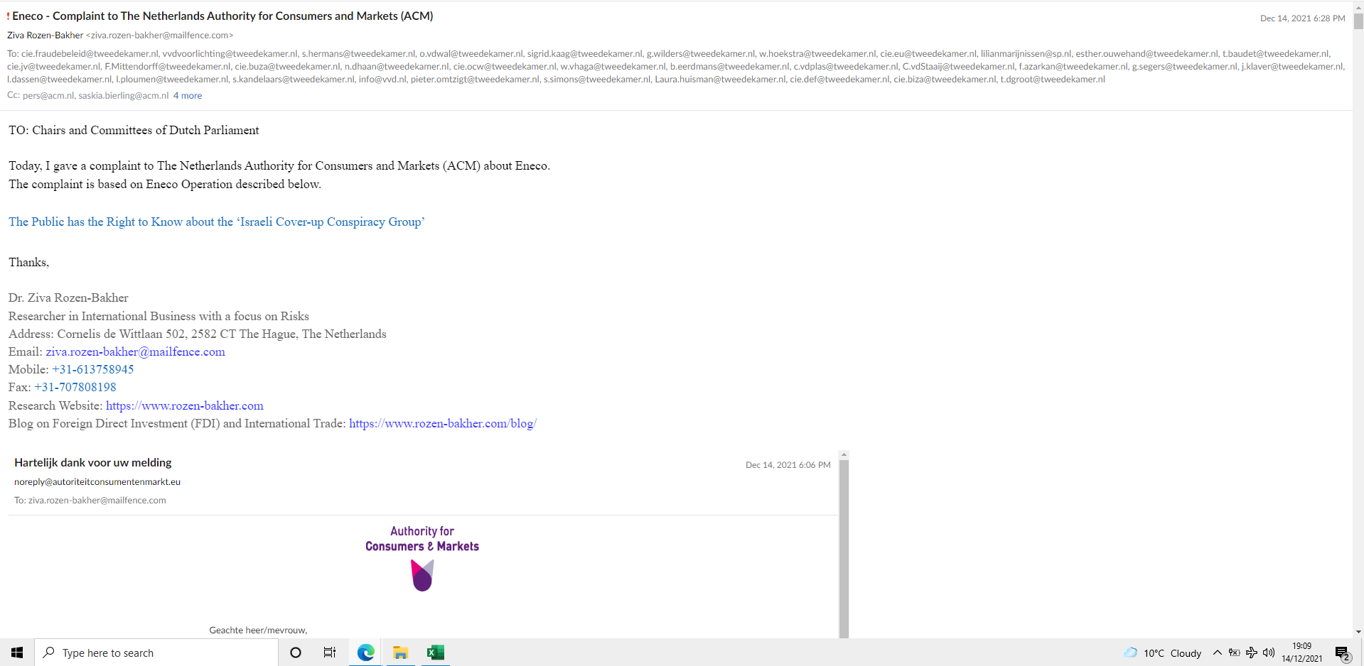1364x666 pixels.
Task: Open the notification center icon
Action: [1343, 653]
